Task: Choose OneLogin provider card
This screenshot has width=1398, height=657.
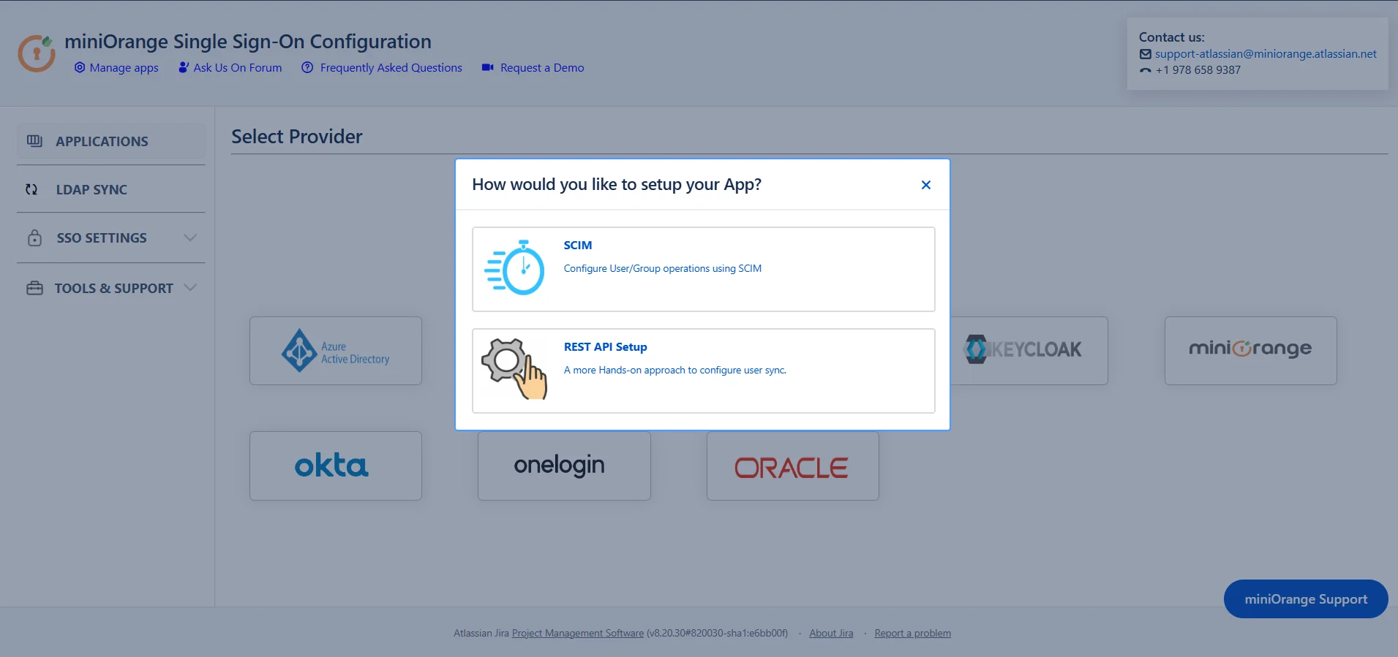Action: [x=564, y=466]
